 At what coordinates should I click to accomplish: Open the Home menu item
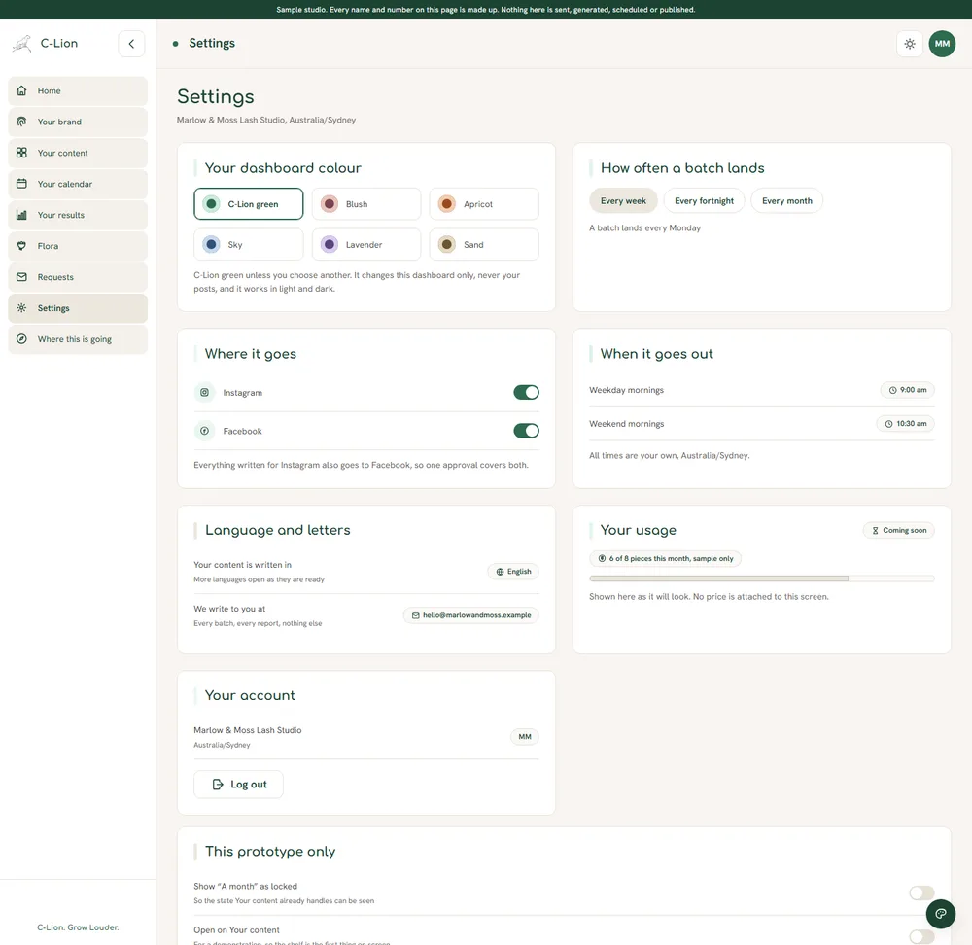78,90
